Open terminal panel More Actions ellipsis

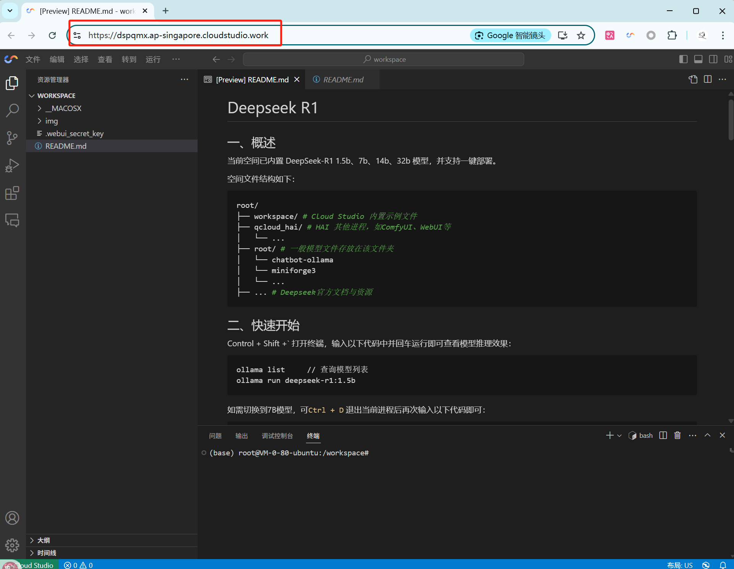click(x=692, y=436)
